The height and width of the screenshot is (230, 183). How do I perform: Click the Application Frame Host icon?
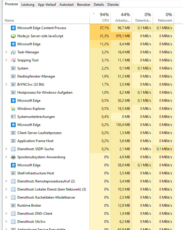(x=13, y=141)
